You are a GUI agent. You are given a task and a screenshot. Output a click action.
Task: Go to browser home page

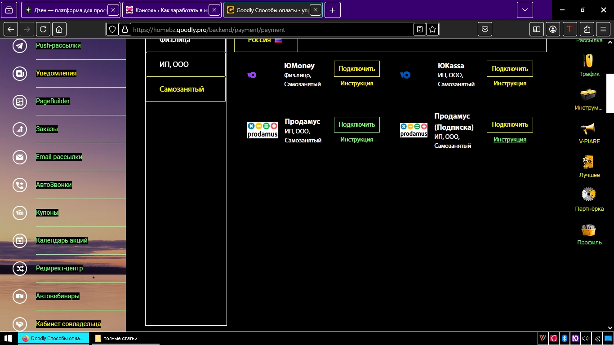click(x=59, y=29)
